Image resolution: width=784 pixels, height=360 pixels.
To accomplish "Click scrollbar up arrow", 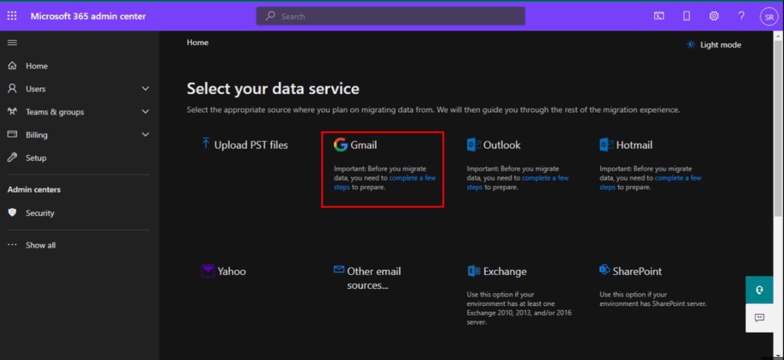I will pyautogui.click(x=778, y=35).
